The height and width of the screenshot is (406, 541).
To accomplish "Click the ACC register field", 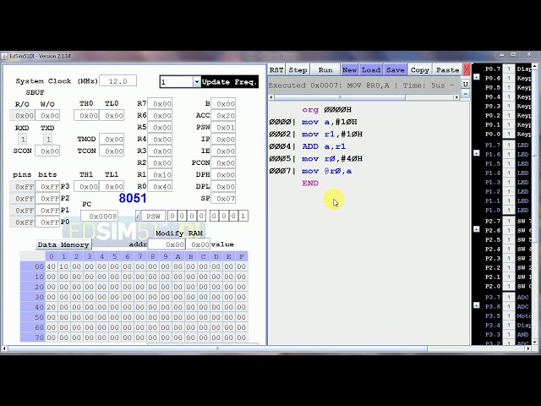I will click(x=223, y=115).
